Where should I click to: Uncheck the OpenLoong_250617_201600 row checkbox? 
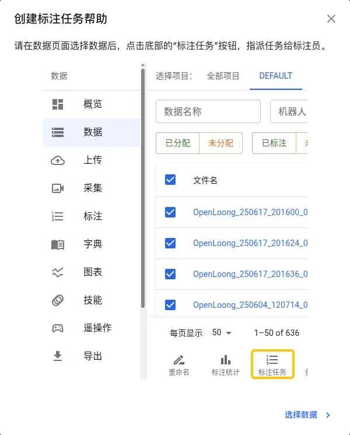[x=170, y=212]
